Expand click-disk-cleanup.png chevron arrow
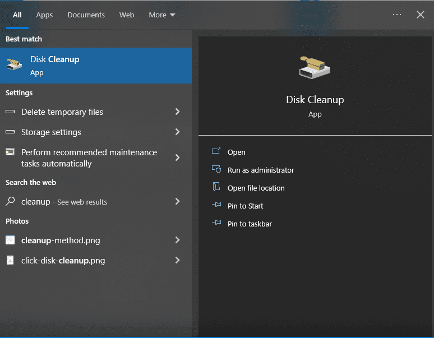The height and width of the screenshot is (338, 434). 177,260
